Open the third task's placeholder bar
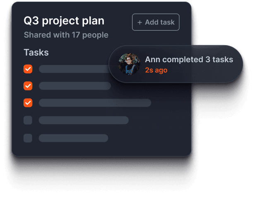The height and width of the screenshot is (209, 255). (x=95, y=102)
